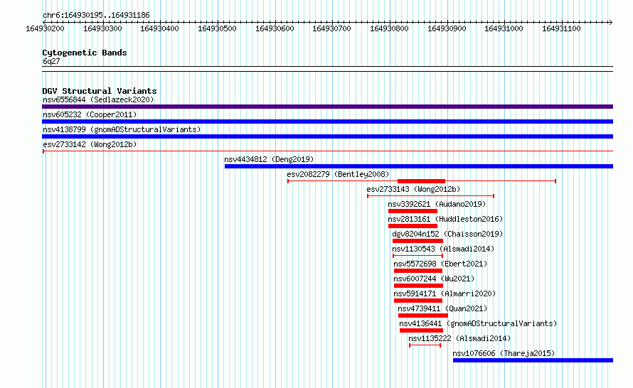Open nsv1135222 (Alsmadi2014) label
Image resolution: width=633 pixels, height=388 pixels.
click(x=459, y=338)
